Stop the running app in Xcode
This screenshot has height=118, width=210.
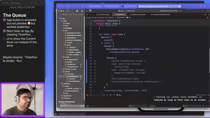(x=77, y=11)
